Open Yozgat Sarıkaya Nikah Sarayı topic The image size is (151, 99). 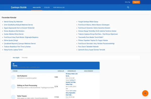[x=88, y=22]
